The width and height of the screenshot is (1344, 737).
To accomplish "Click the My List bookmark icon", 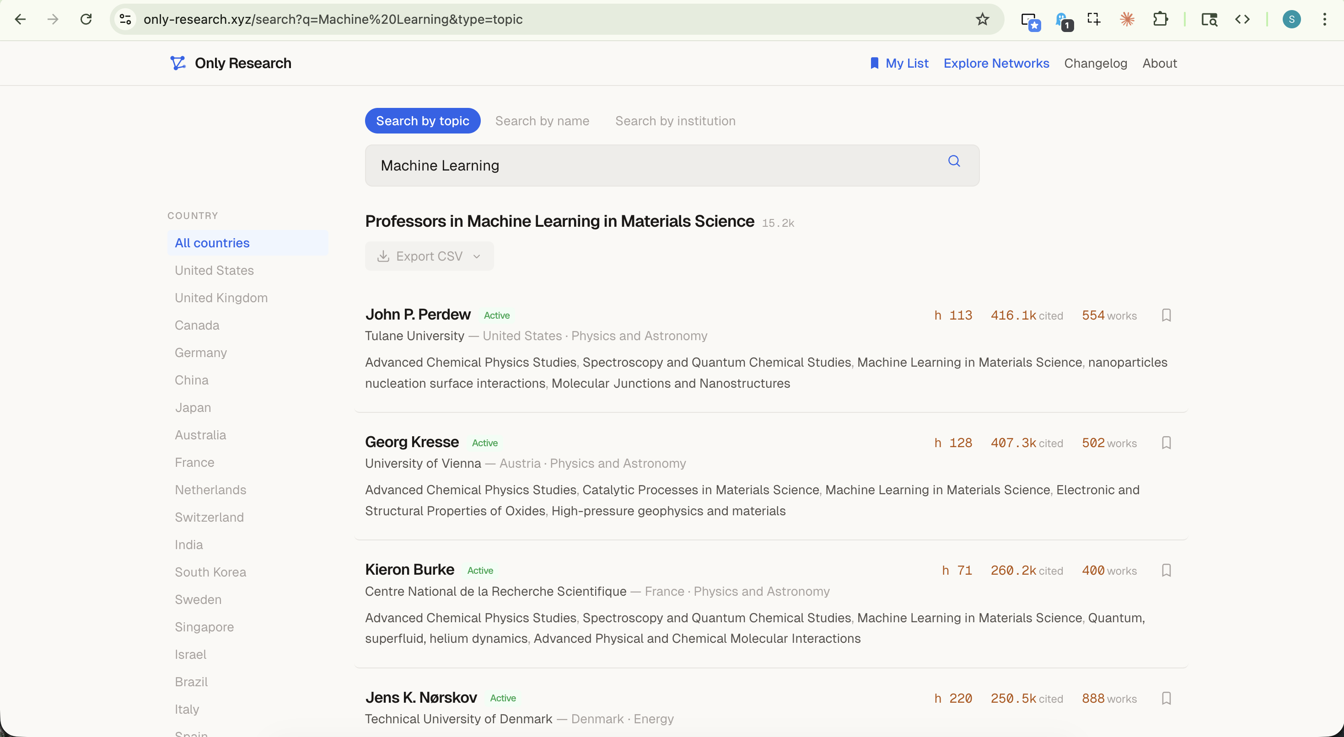I will [875, 63].
